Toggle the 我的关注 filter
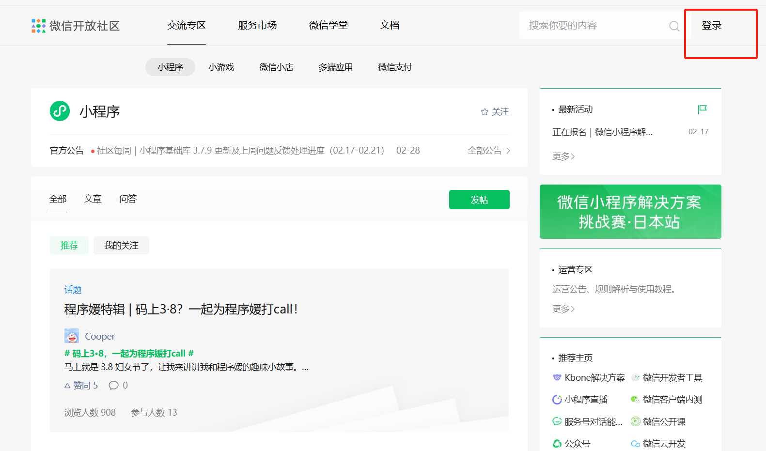The image size is (766, 451). 121,245
